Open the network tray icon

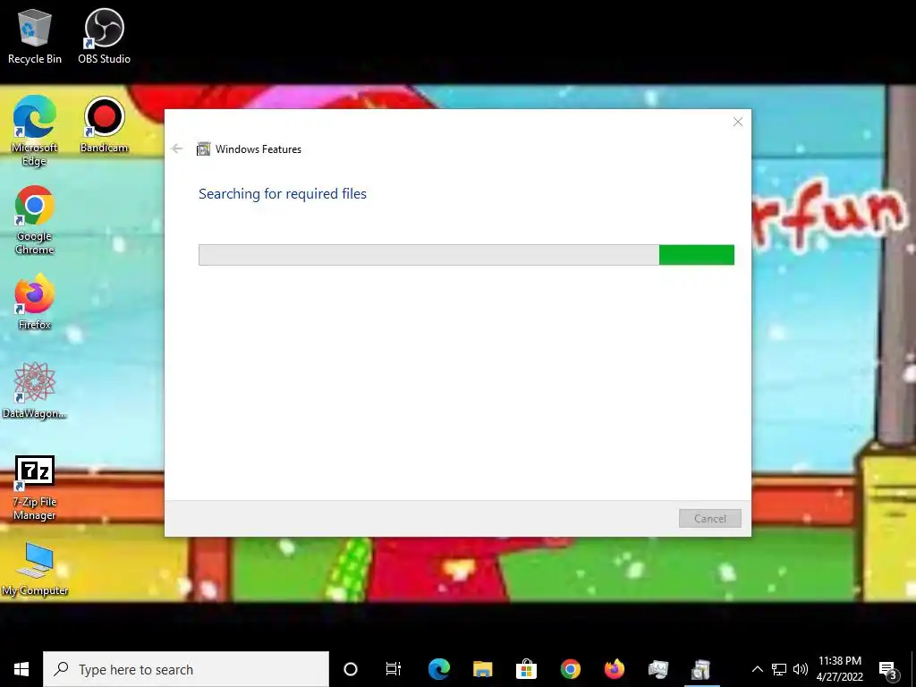point(779,669)
